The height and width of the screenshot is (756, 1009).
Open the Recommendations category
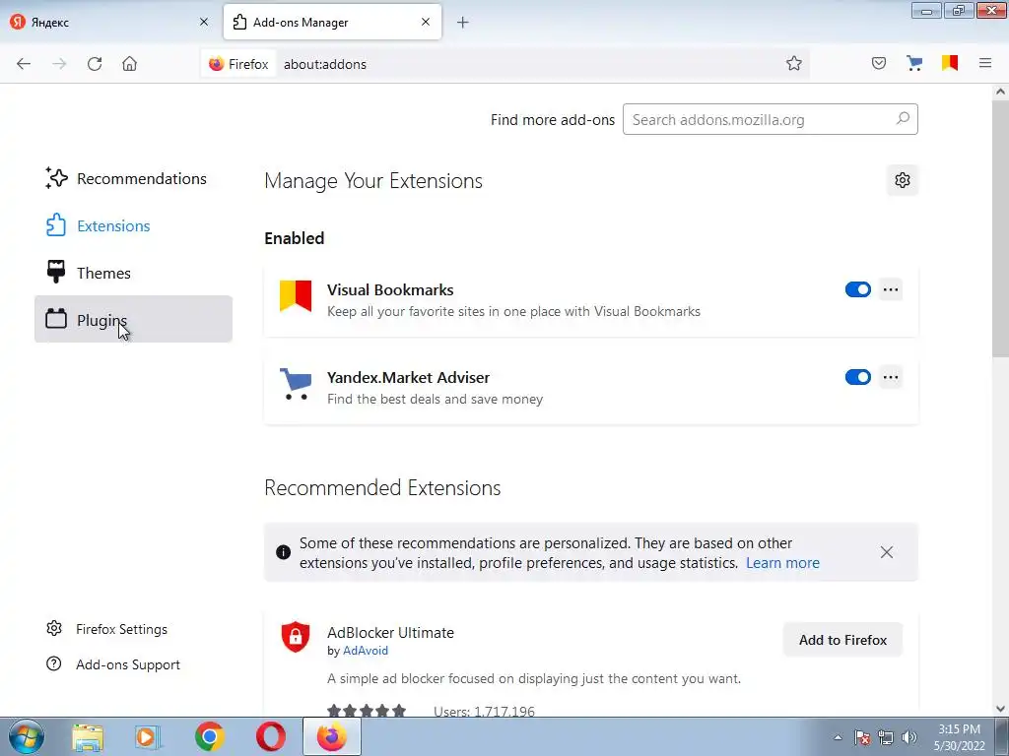click(133, 179)
